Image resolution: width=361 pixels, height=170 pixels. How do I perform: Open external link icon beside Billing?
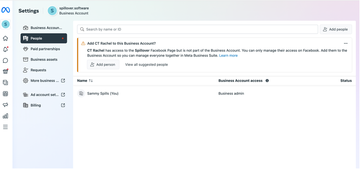(x=63, y=105)
